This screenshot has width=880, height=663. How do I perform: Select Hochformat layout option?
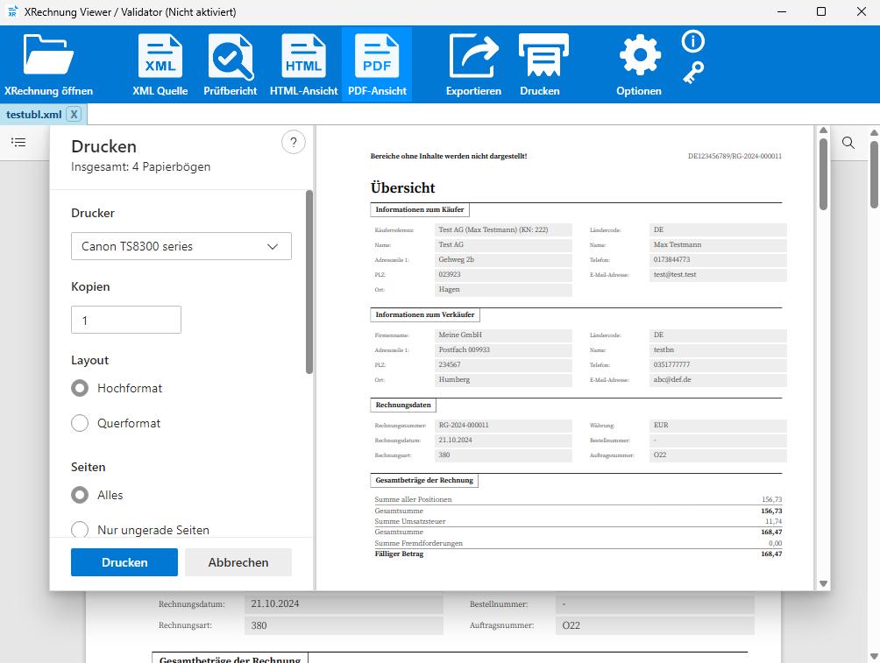click(80, 388)
